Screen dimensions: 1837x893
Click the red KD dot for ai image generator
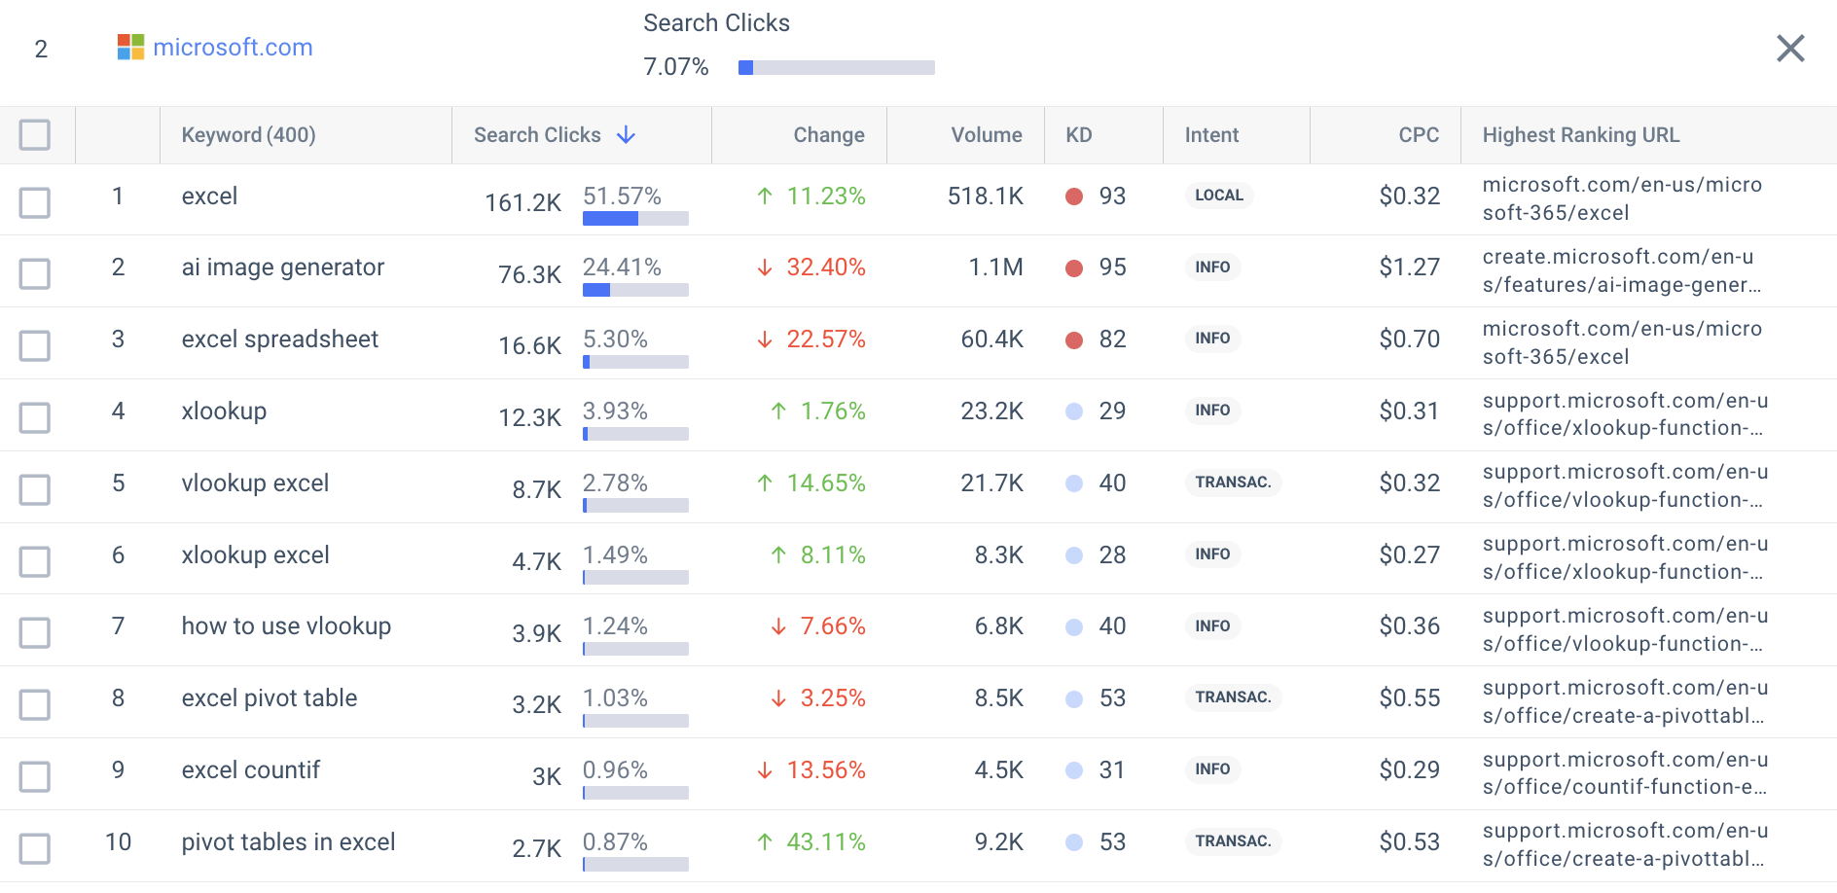1074,268
